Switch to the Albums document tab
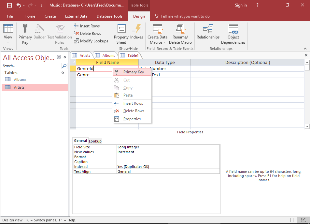310x224 pixels. 105,55
